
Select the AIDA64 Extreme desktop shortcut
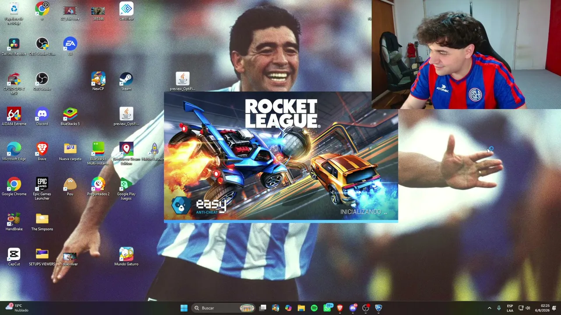pos(14,117)
